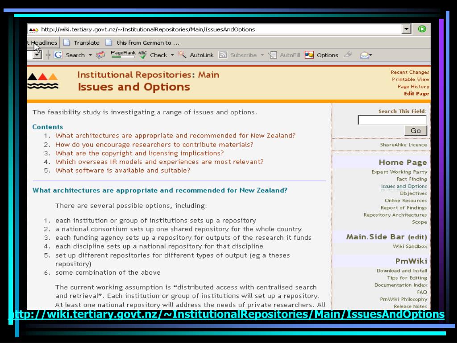Screen dimensions: 457x343
Task: Click the green Go arrow beside address bar
Action: click(422, 29)
